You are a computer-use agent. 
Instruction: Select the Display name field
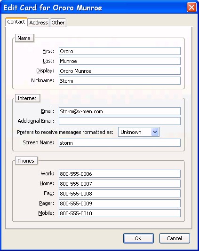[119, 71]
